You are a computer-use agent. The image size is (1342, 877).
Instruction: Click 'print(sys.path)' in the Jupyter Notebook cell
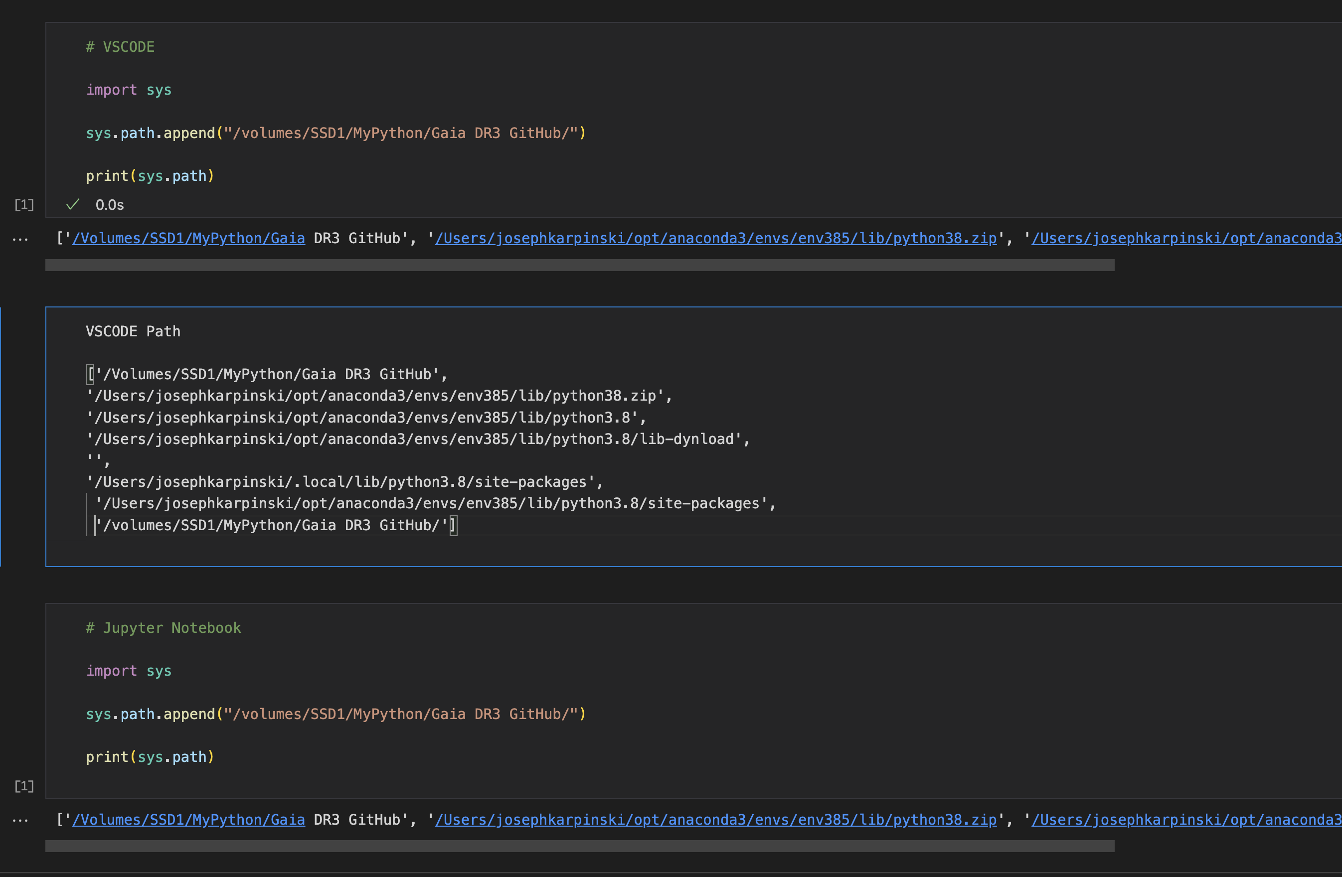click(x=150, y=757)
